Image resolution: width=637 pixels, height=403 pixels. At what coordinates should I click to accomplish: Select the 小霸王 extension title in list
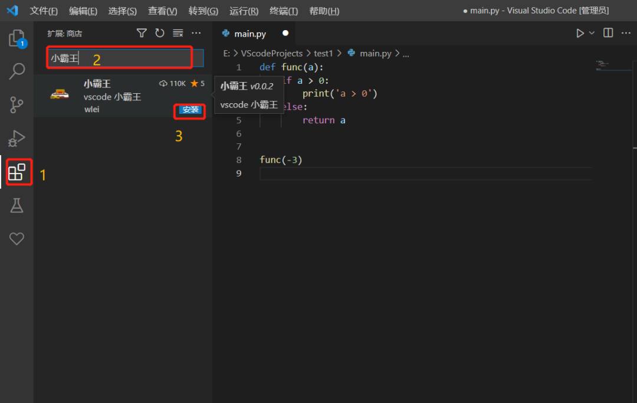[x=97, y=84]
